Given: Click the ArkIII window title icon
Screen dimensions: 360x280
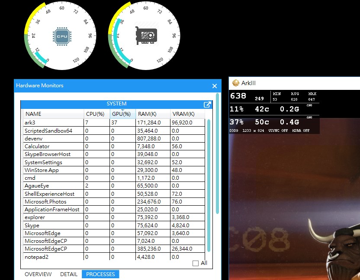Looking at the screenshot, I should point(236,83).
